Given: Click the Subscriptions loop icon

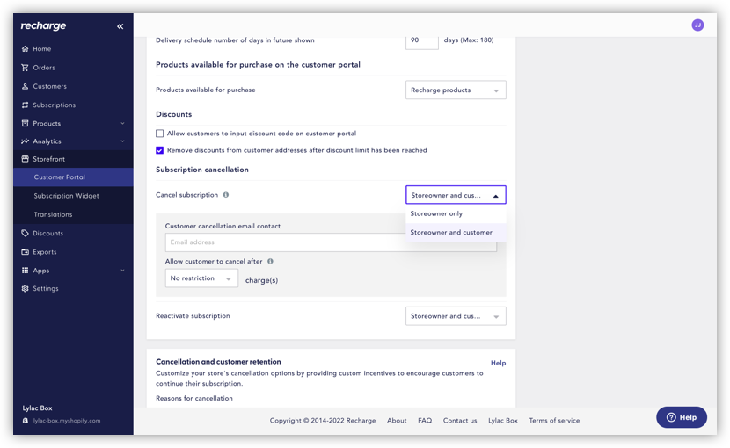Looking at the screenshot, I should [x=26, y=105].
